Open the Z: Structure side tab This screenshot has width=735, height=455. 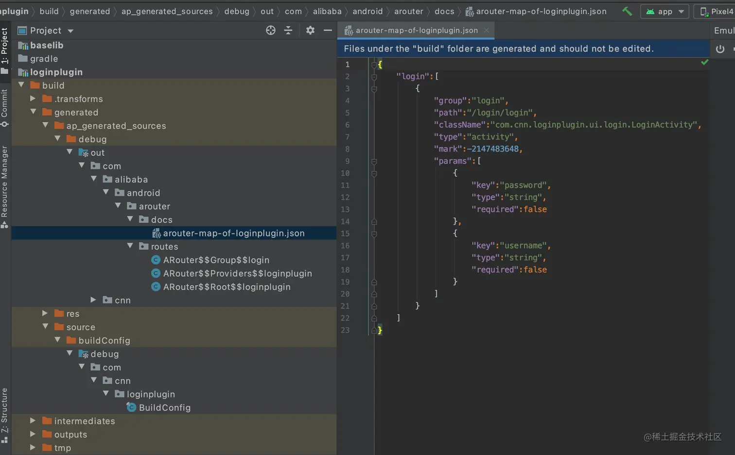5,415
